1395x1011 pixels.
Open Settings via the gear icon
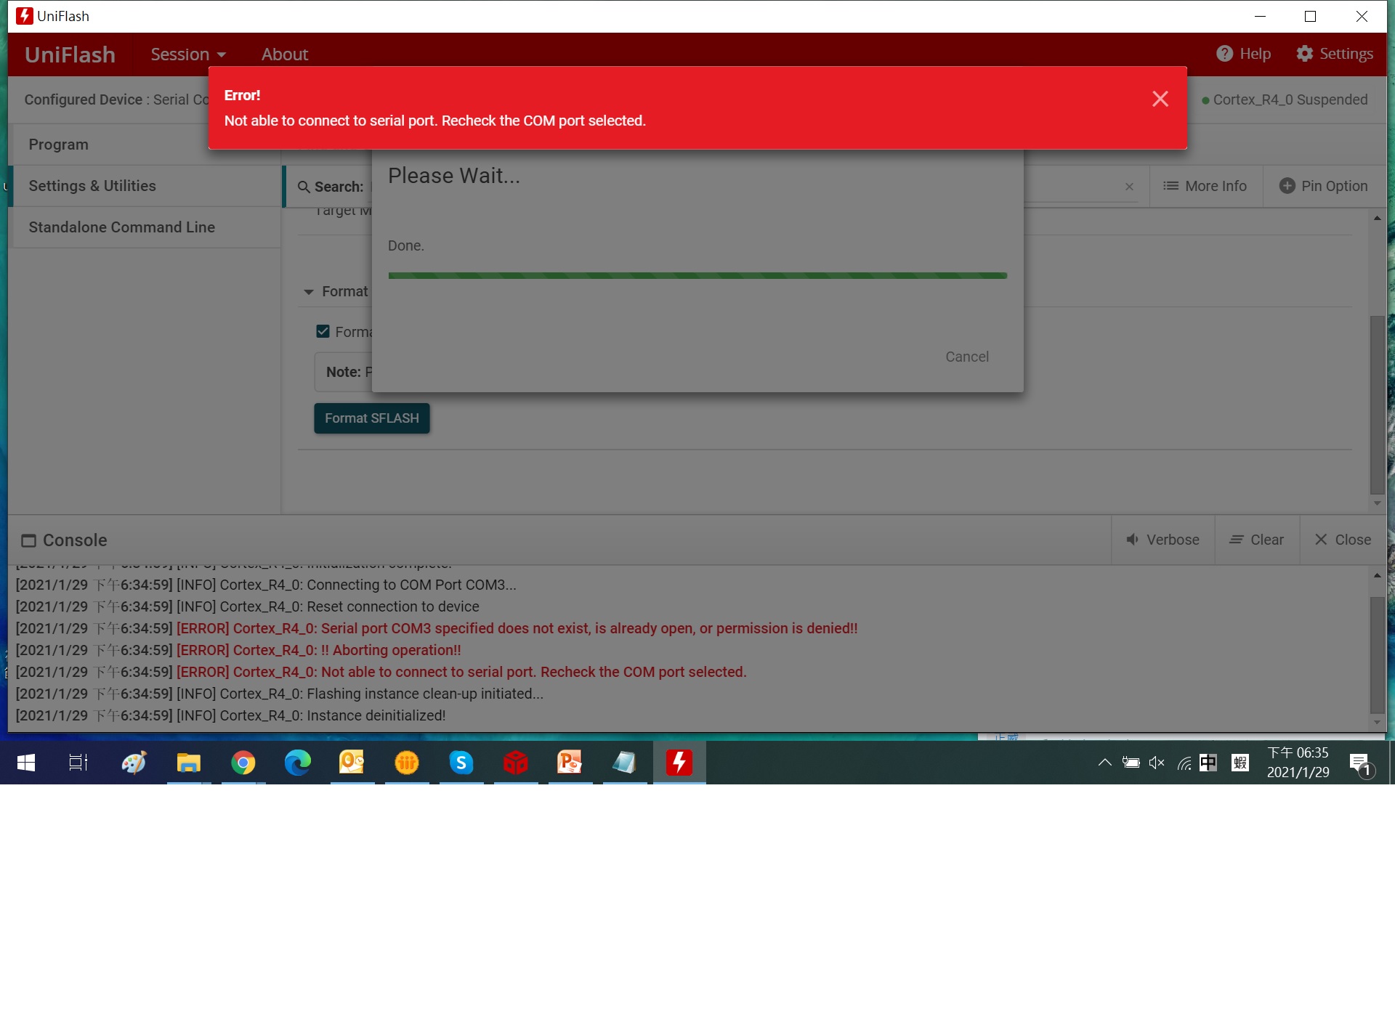[x=1305, y=54]
